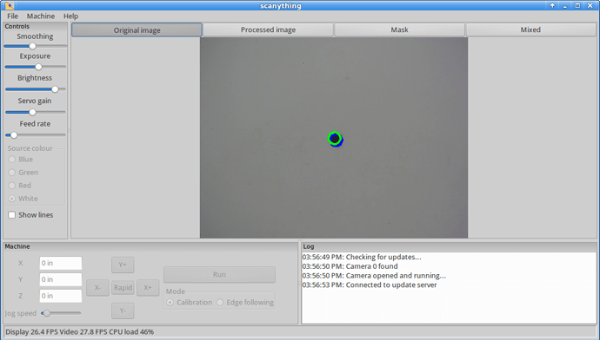The width and height of the screenshot is (600, 340).
Task: Click the Run button
Action: [x=219, y=274]
